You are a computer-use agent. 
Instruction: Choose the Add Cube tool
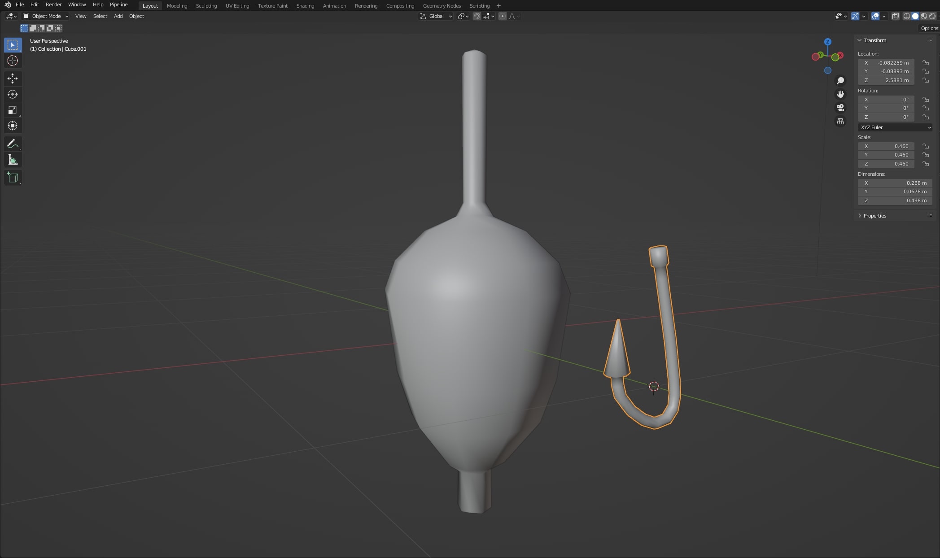(13, 178)
